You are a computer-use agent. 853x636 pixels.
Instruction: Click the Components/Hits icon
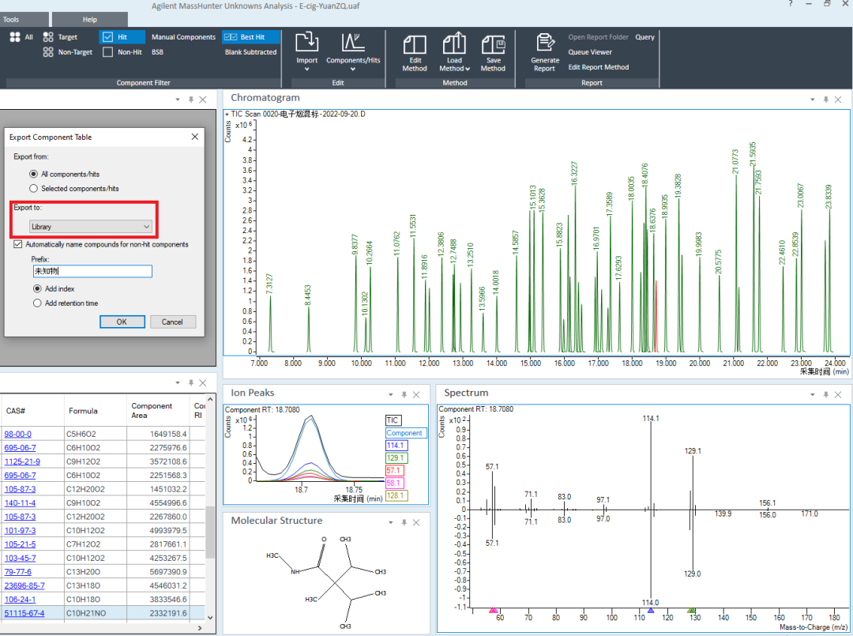[x=353, y=43]
